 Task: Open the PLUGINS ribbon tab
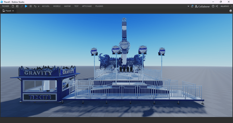point(99,6)
